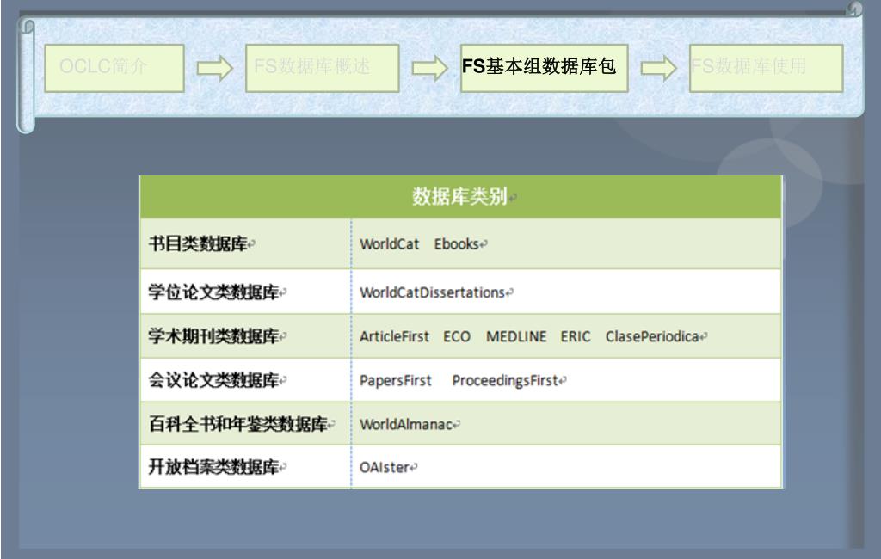Screen dimensions: 881x559
Task: Click the WorldAlmanac entry
Action: tap(406, 424)
